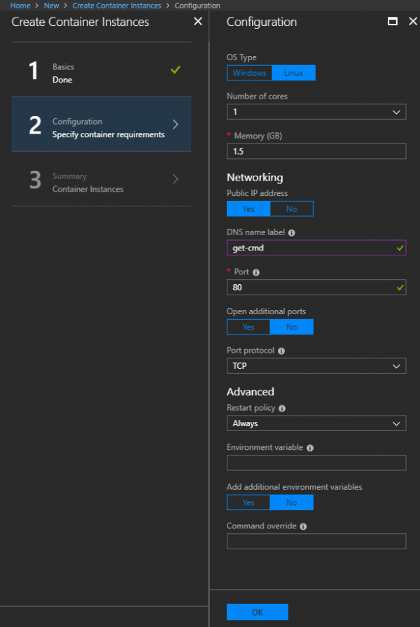Click the OK button

(257, 612)
